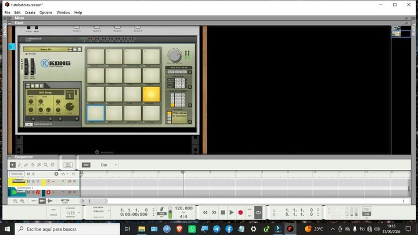Solo the yellow transport track
Screen dimensions: 418x235
(33, 182)
